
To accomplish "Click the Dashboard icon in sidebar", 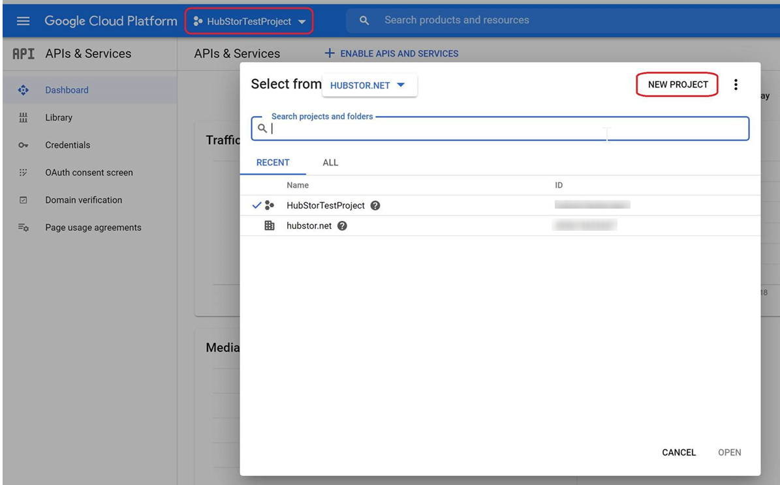I will pos(23,90).
